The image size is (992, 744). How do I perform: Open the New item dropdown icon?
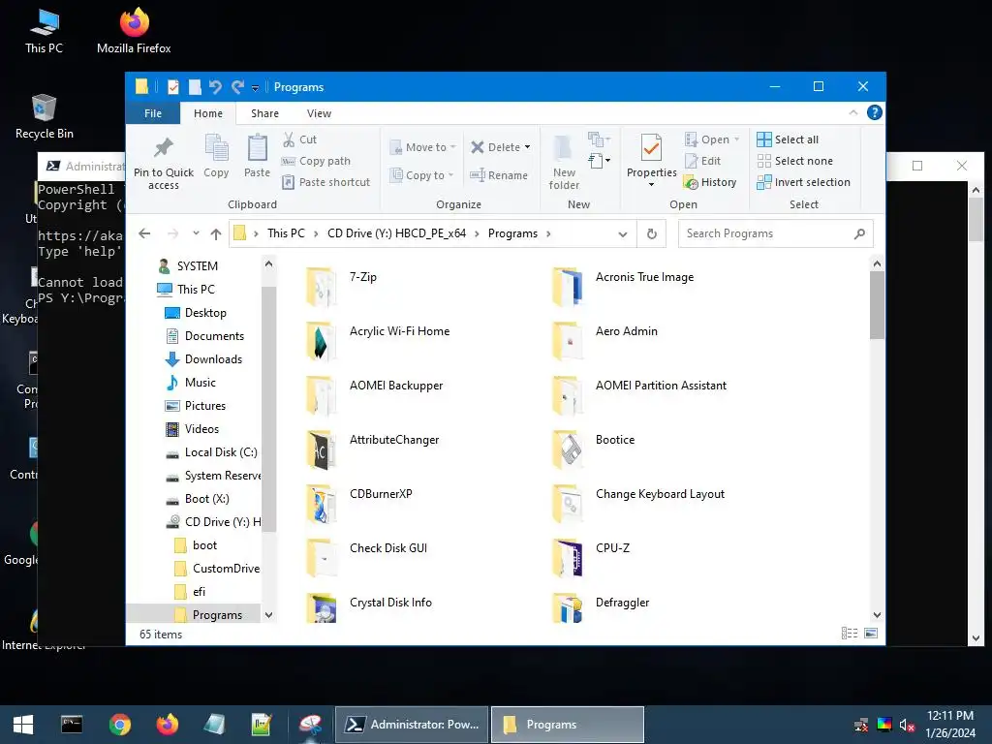(x=599, y=139)
